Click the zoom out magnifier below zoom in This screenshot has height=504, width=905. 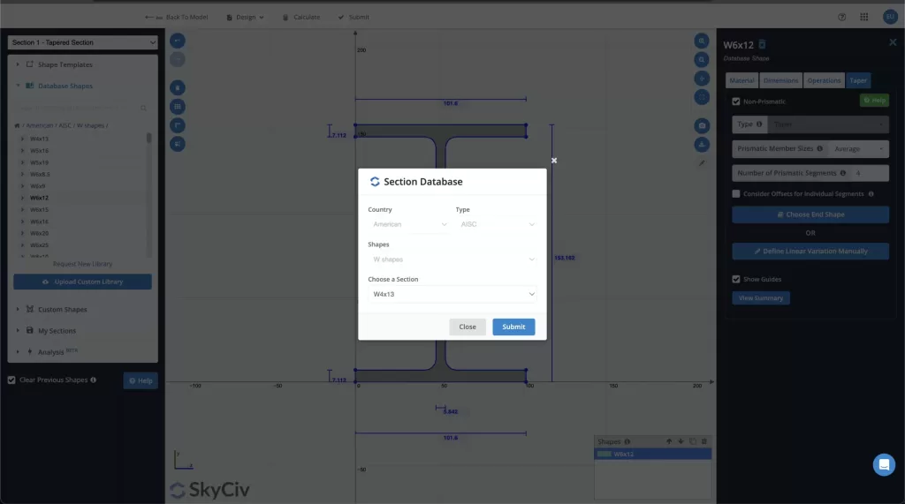702,59
